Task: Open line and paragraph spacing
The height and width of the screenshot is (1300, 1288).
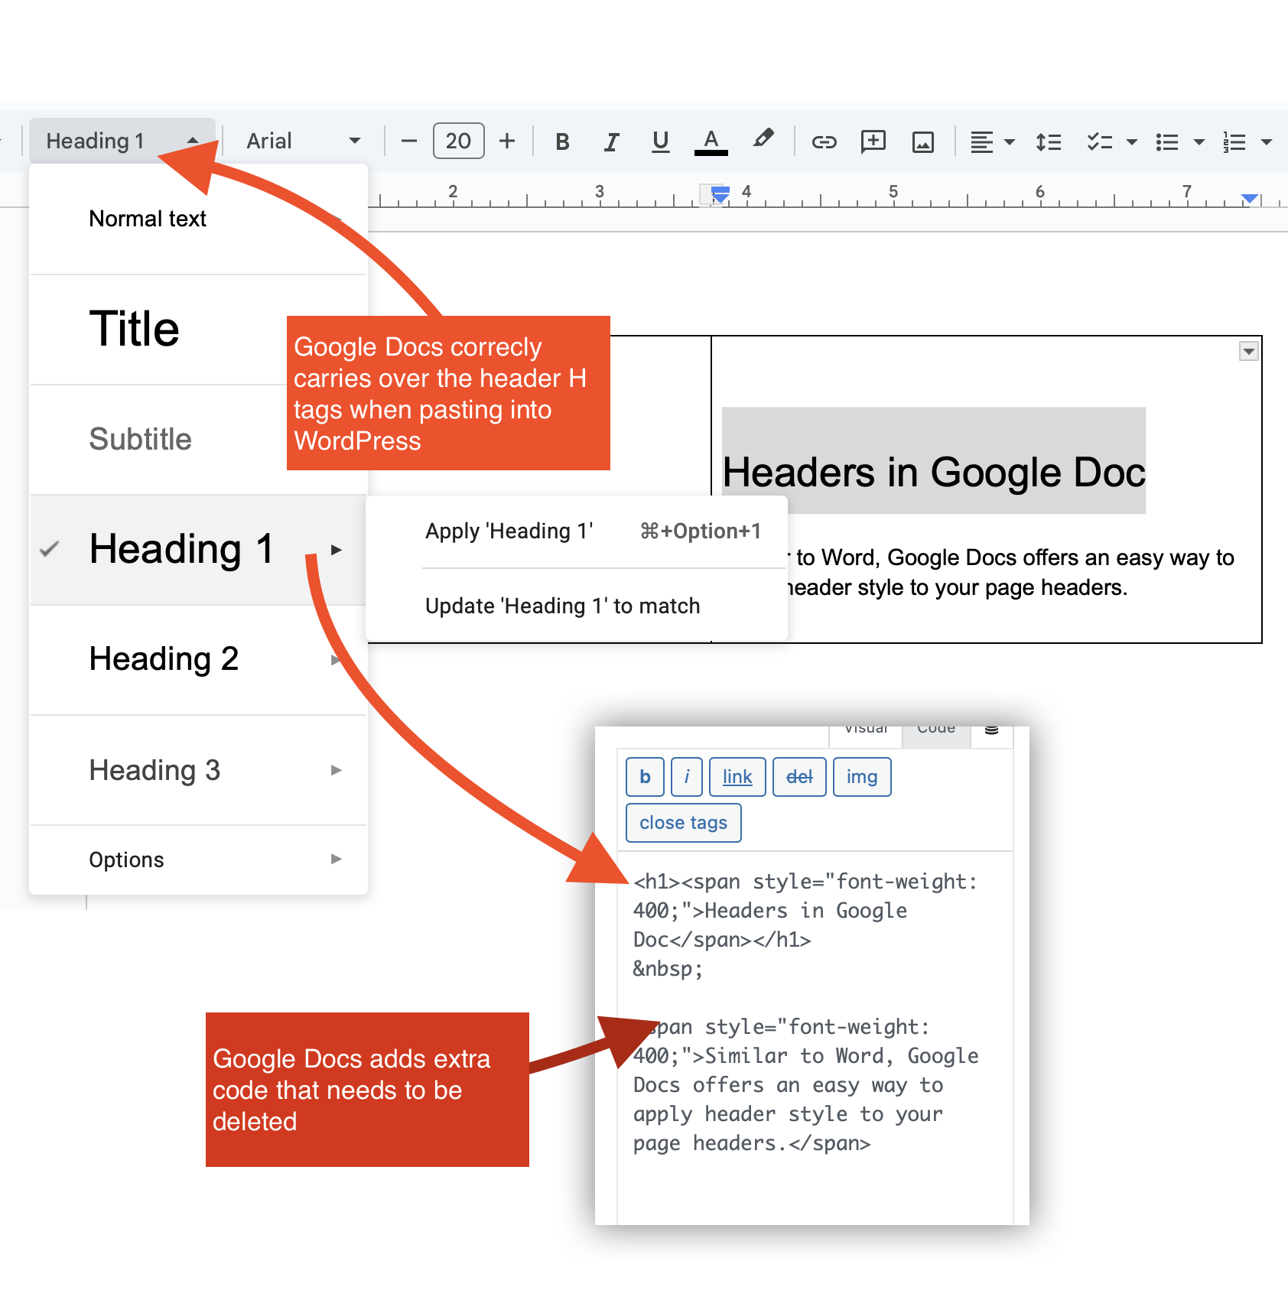Action: click(x=1048, y=142)
